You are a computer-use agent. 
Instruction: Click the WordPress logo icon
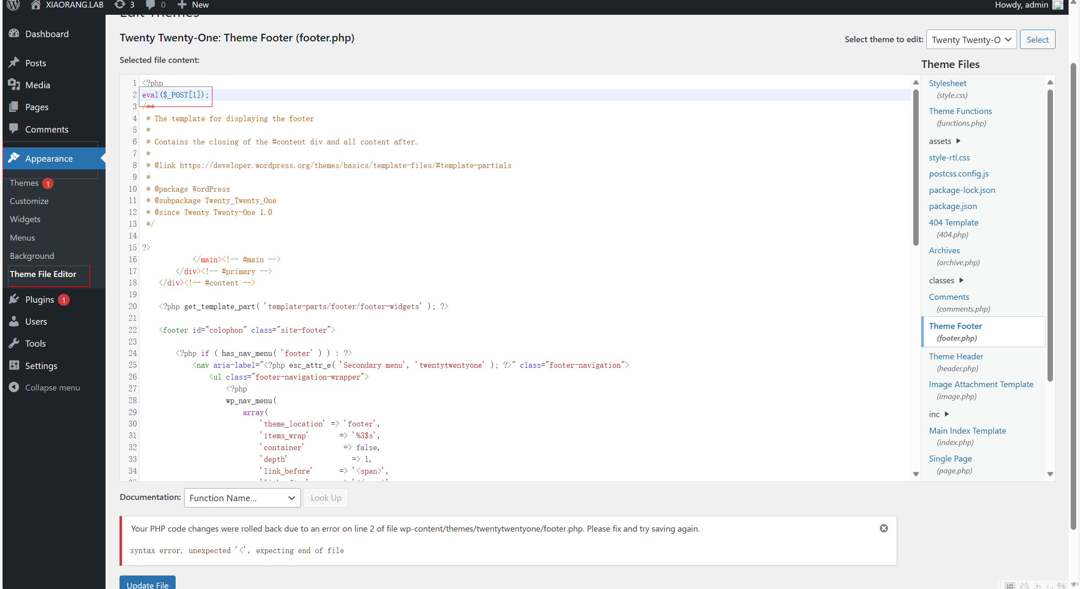pos(14,5)
